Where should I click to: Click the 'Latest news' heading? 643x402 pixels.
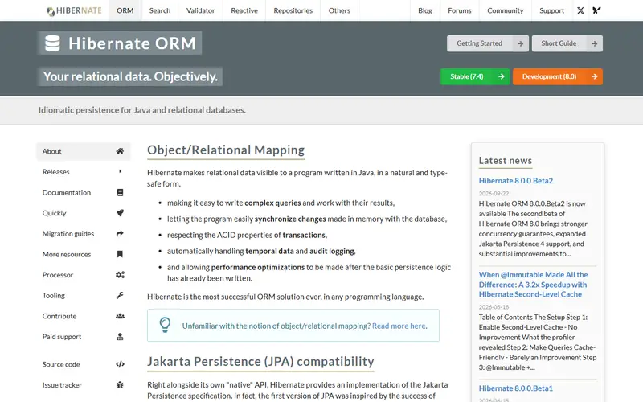[506, 160]
